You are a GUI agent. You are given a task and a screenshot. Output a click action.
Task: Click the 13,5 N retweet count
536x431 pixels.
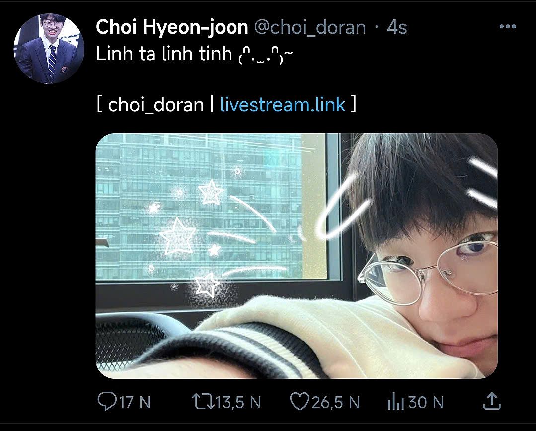point(238,402)
